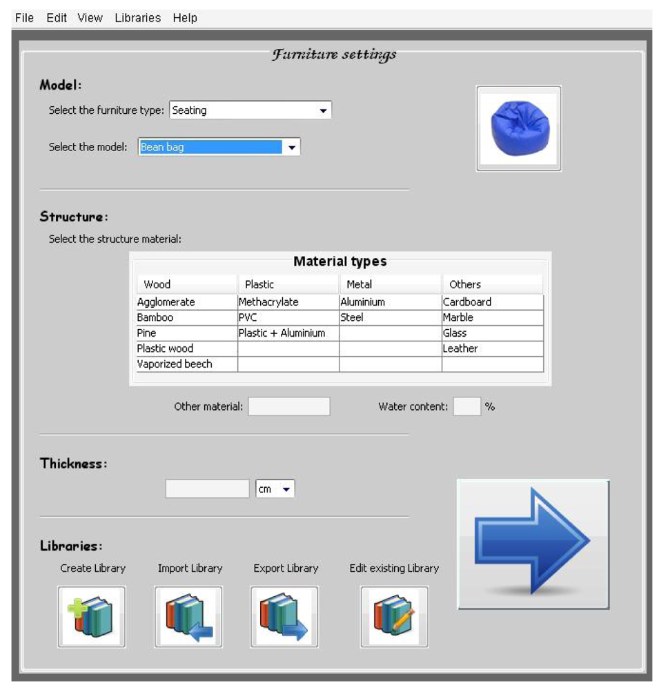Screen dimensions: 659x690
Task: Click the Wood column header
Action: point(187,284)
